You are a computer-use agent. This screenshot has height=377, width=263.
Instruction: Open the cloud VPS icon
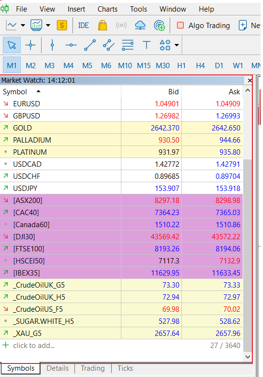[x=140, y=25]
